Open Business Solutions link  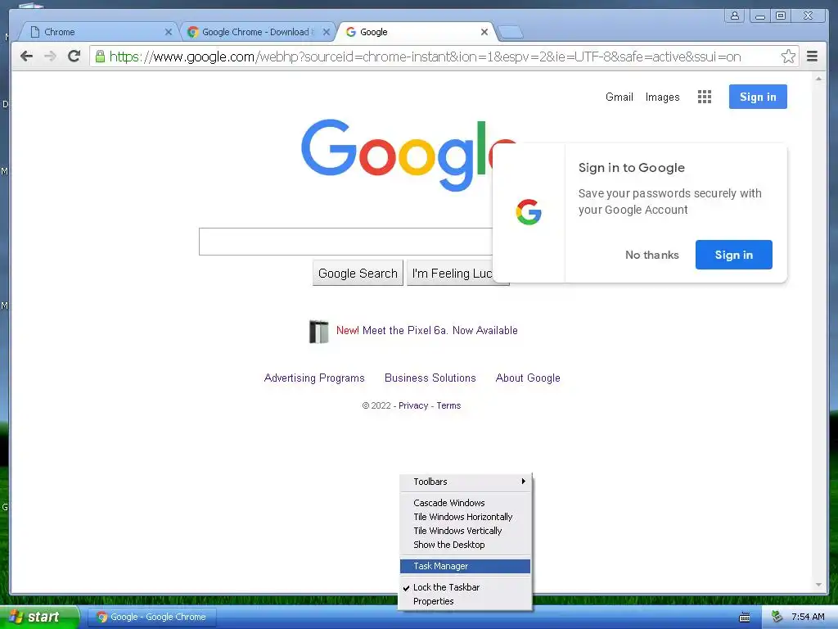click(430, 378)
